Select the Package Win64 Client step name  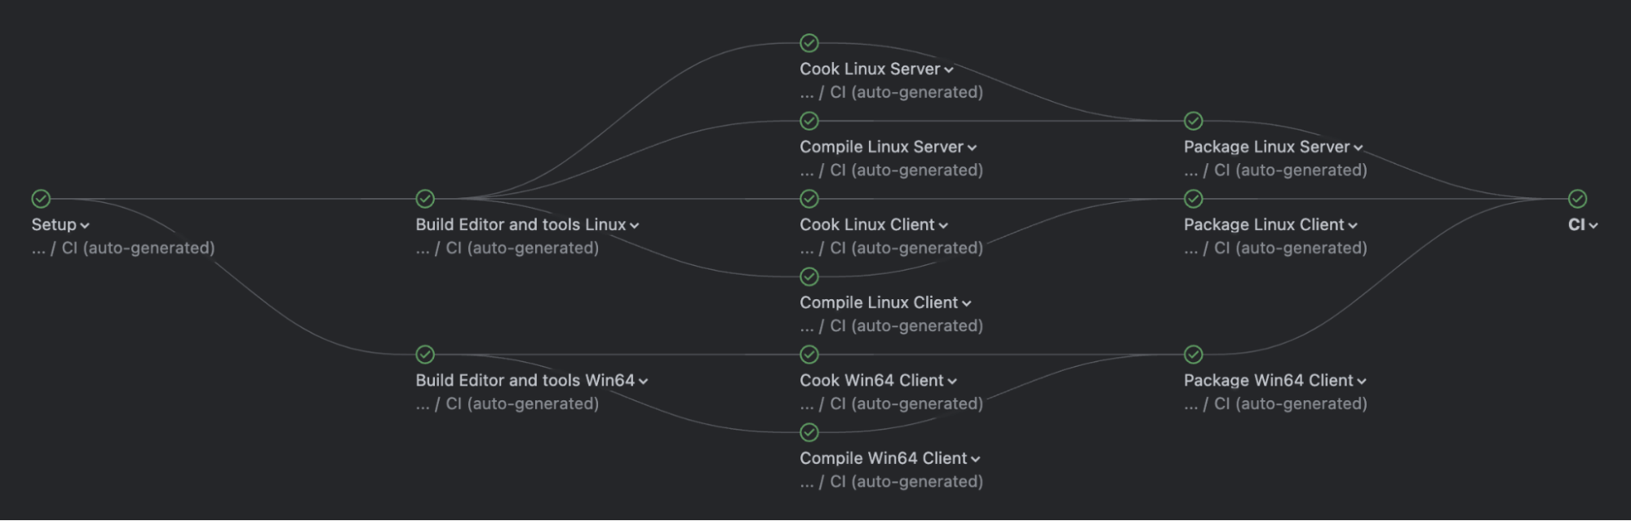[1269, 381]
